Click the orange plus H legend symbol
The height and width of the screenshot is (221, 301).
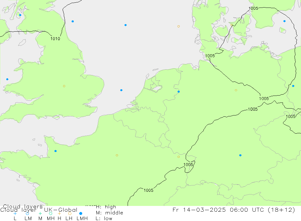[59, 213]
